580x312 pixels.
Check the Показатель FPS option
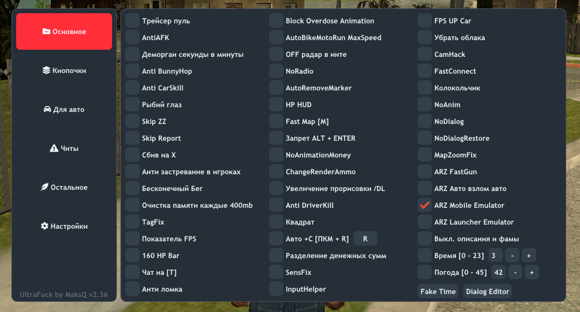132,239
